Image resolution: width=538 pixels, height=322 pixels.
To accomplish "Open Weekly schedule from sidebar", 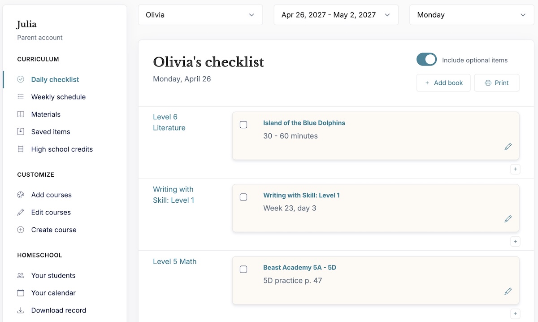I will [x=58, y=97].
